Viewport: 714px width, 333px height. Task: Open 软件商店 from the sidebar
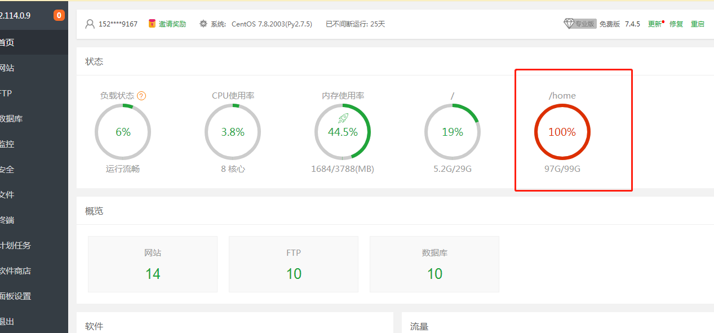[x=16, y=271]
